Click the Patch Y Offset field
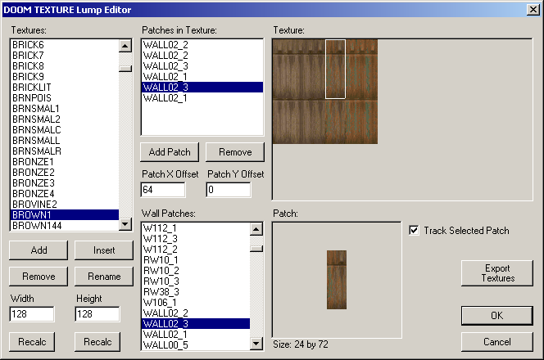 pyautogui.click(x=229, y=190)
